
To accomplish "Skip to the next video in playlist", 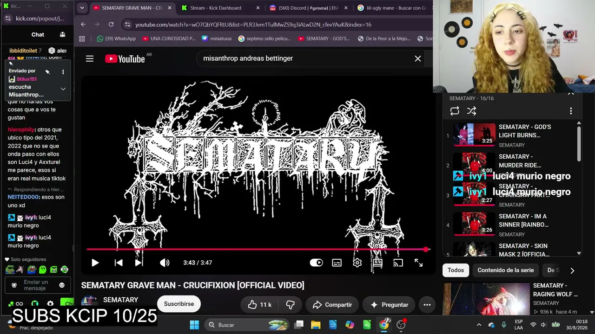I will coord(139,263).
